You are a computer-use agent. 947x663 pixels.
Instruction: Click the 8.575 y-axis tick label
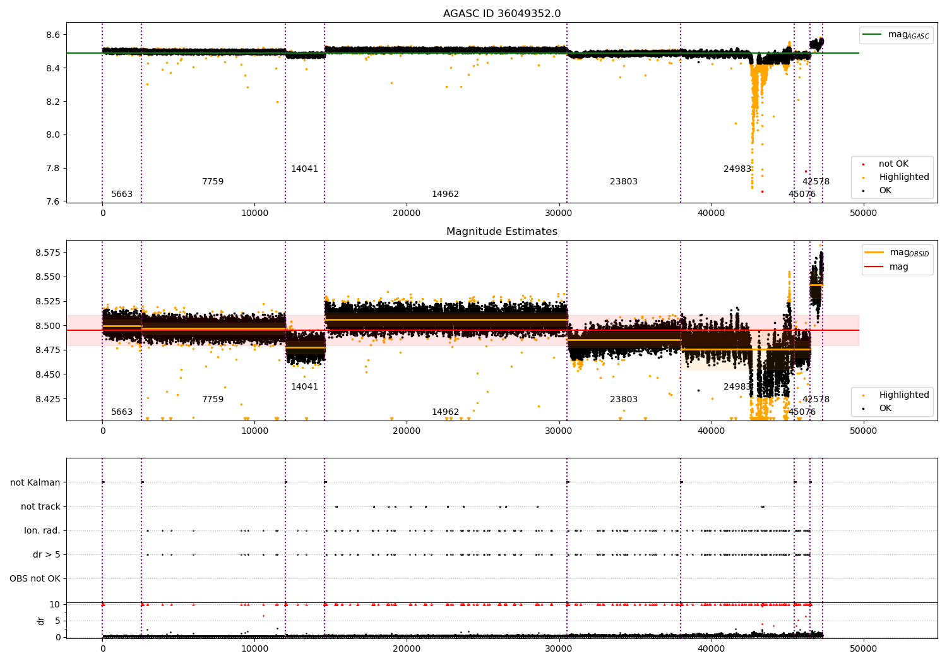47,253
